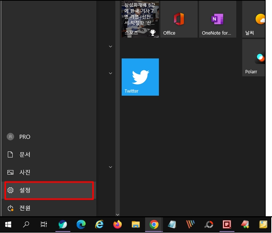Click the app list scroll-down arrow
This screenshot has height=233, width=272.
tap(118, 215)
